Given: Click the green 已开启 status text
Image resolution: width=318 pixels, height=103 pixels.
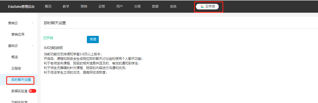Looking at the screenshot, I should coord(48,38).
